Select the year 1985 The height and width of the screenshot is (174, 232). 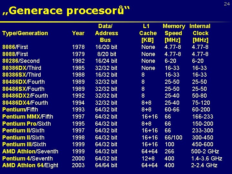coord(78,68)
